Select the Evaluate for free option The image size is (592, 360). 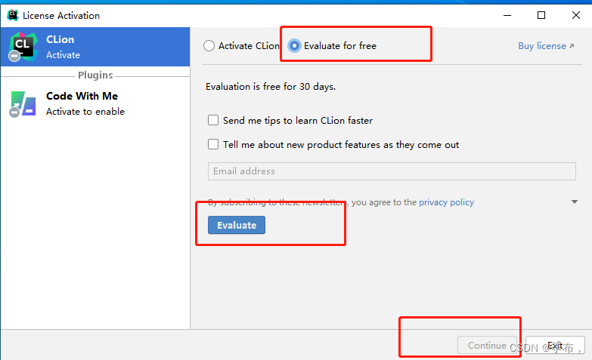[x=294, y=46]
